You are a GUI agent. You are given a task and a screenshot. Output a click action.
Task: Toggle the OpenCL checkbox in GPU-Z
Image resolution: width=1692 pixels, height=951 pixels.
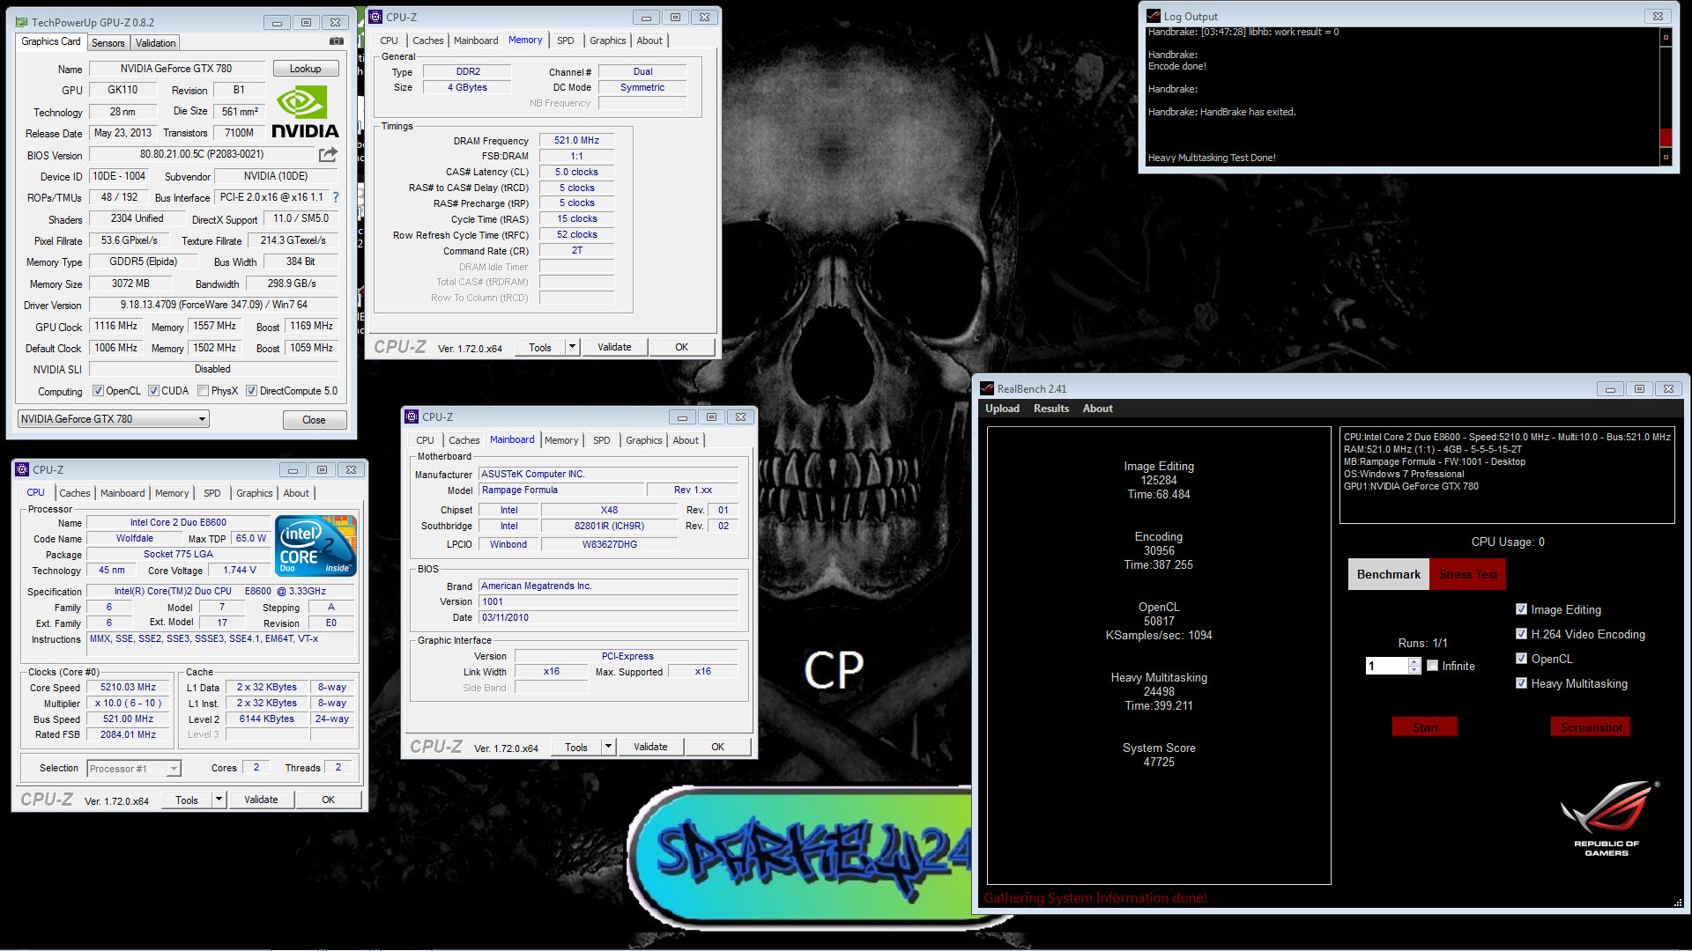pos(99,391)
